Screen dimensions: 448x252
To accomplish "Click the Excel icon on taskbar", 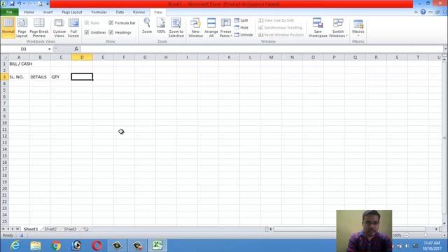I will 157,246.
